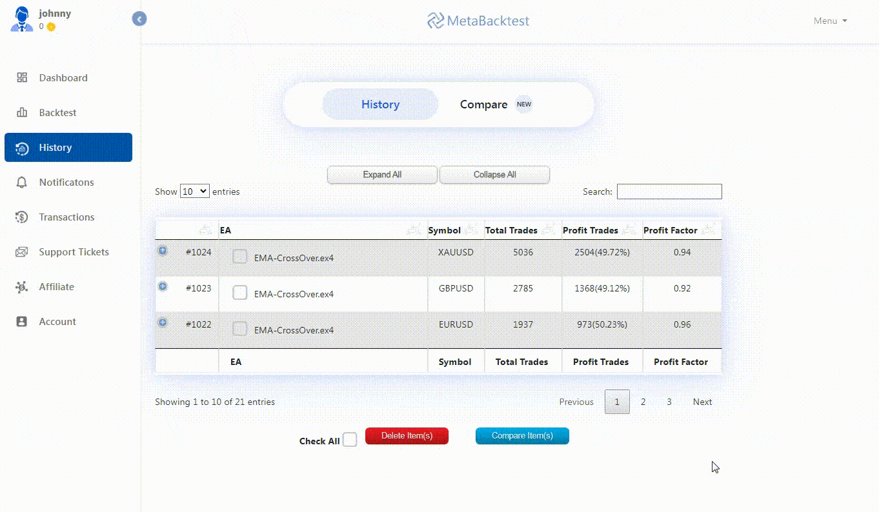Select the Backtest icon in sidebar
The height and width of the screenshot is (512, 879).
(x=21, y=112)
